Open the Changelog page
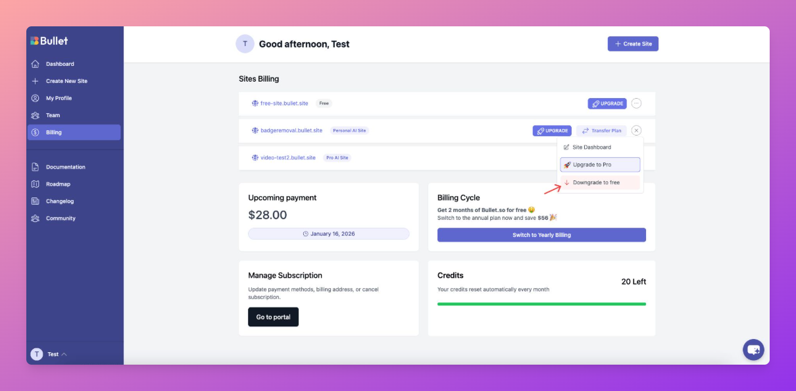796x391 pixels. click(60, 201)
